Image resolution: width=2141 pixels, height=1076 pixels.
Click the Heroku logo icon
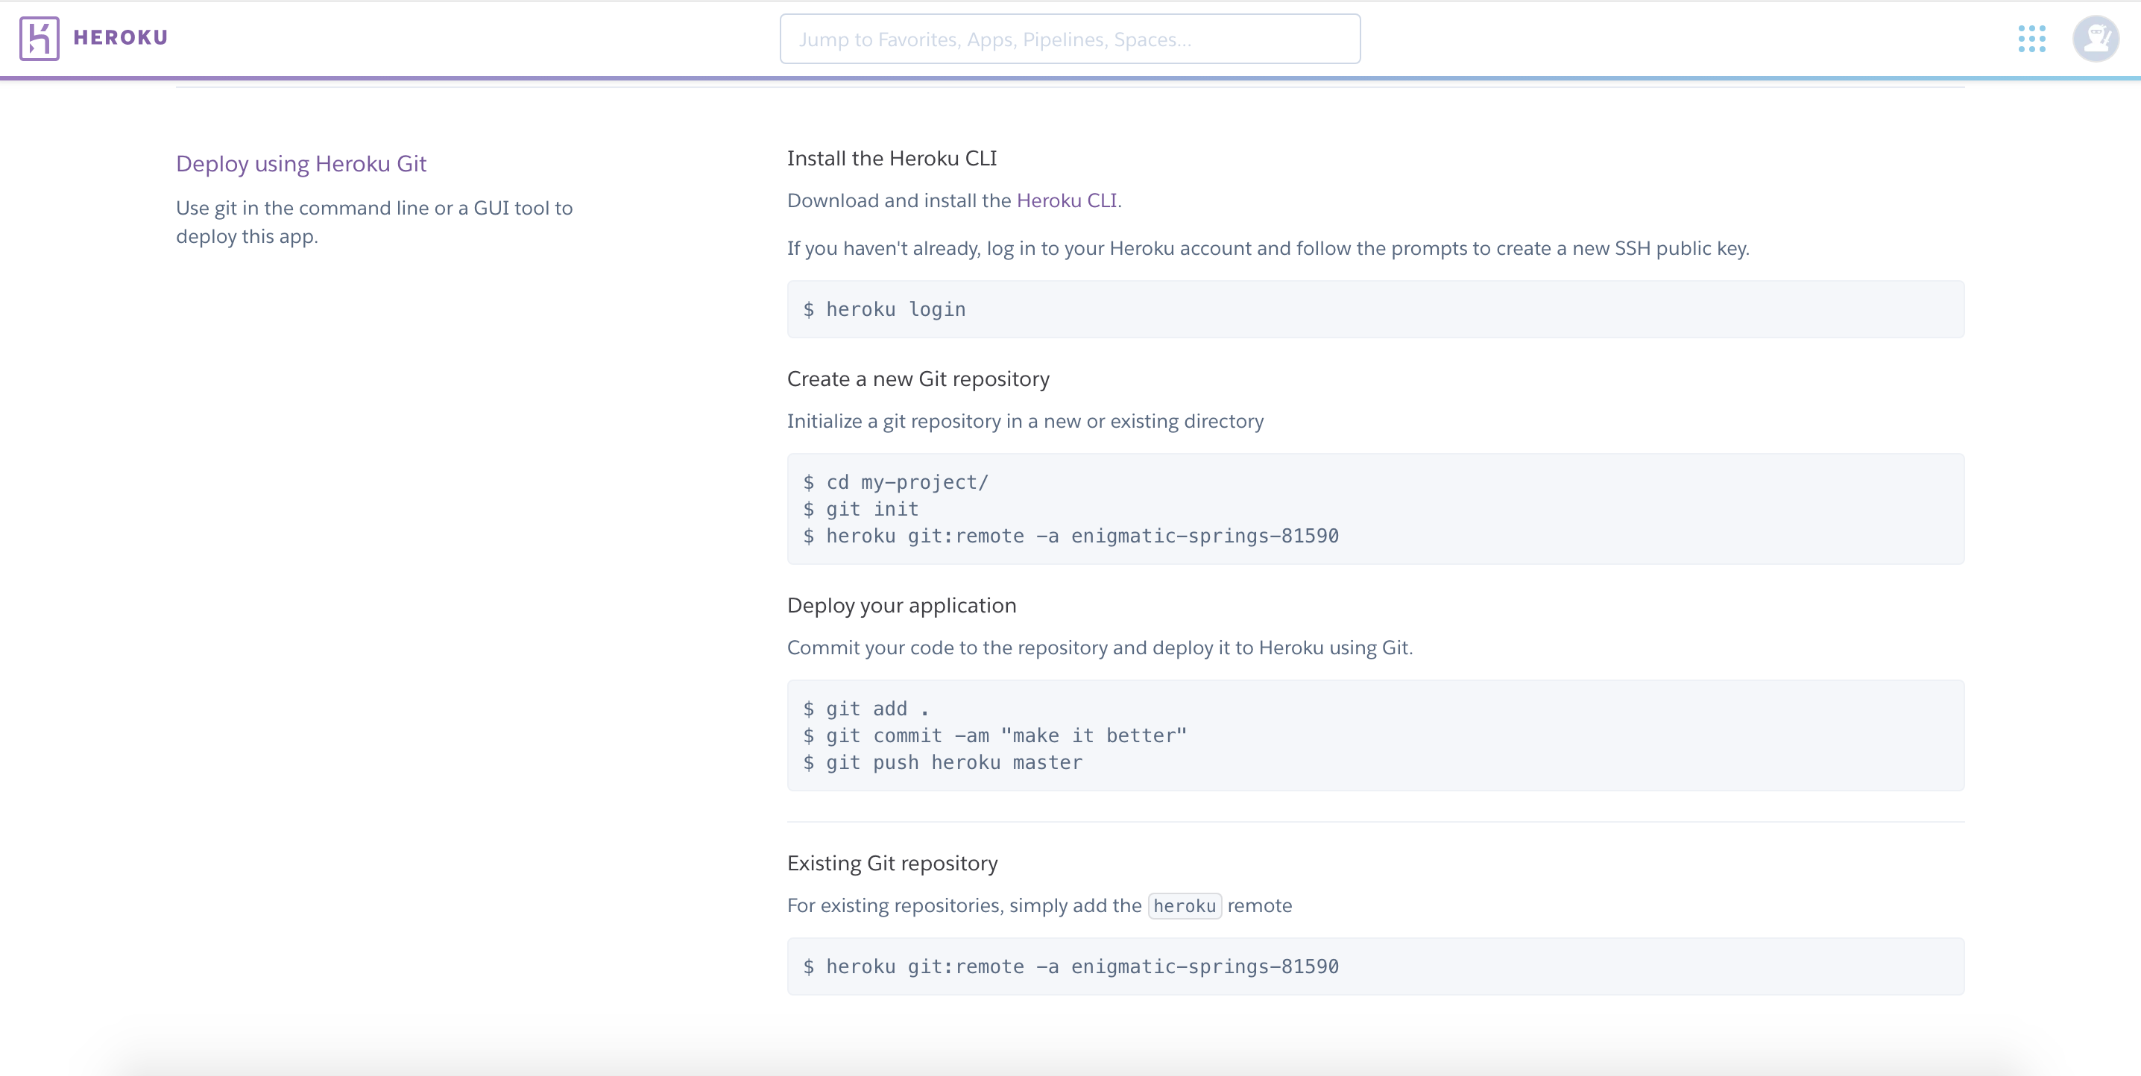click(39, 38)
